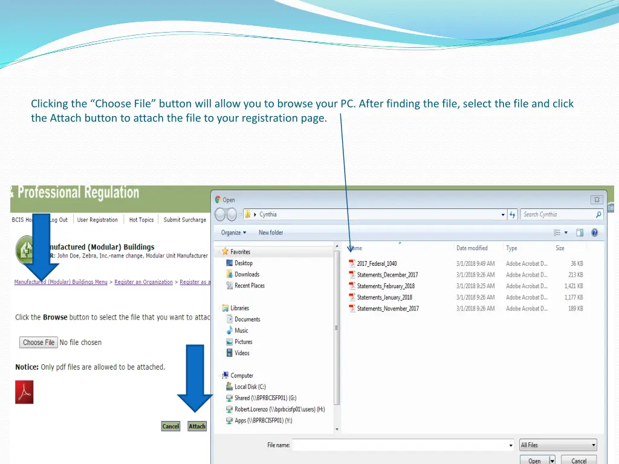Open the view options dropdown arrow
Image resolution: width=619 pixels, height=464 pixels.
(x=566, y=233)
